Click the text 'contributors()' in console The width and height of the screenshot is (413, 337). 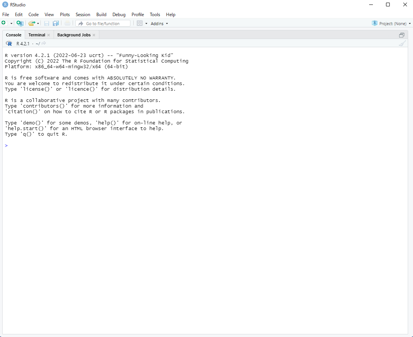(x=44, y=106)
